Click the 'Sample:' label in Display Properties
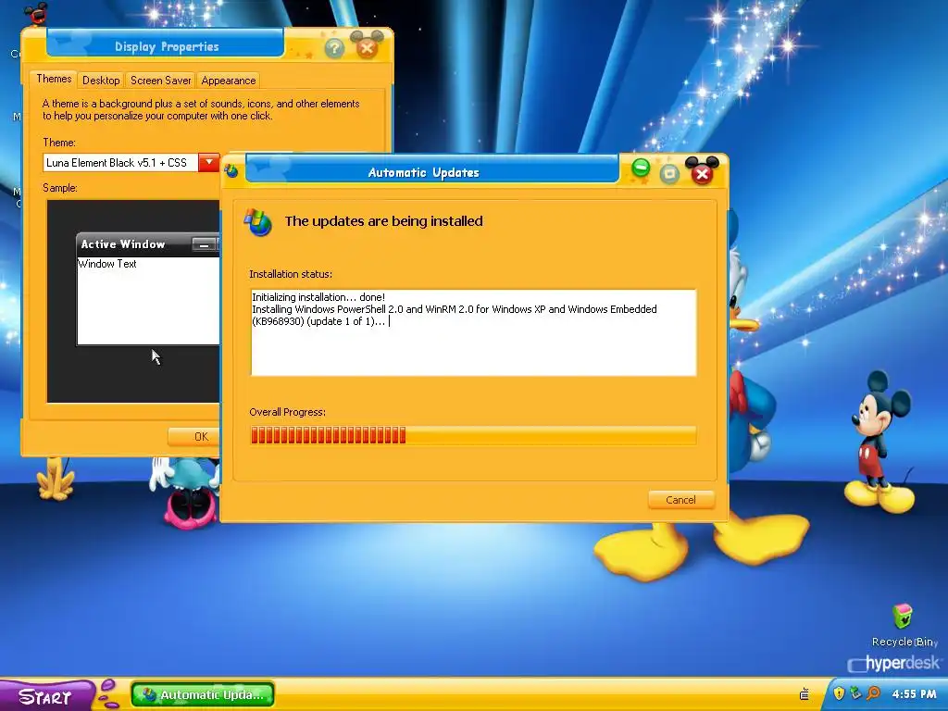The height and width of the screenshot is (711, 948). point(60,188)
